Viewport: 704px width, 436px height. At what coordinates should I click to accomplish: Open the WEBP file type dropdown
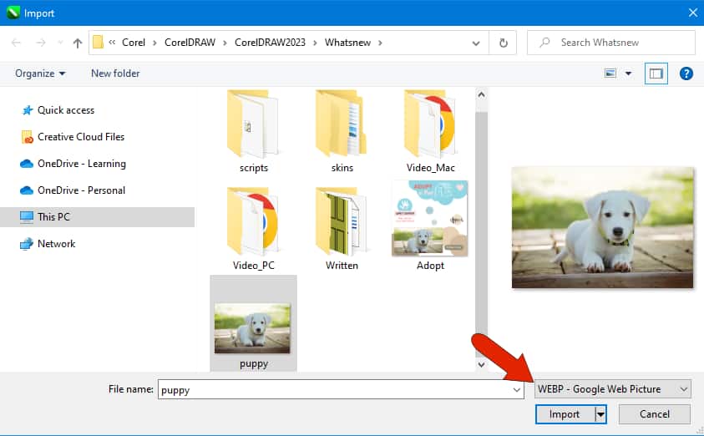613,389
